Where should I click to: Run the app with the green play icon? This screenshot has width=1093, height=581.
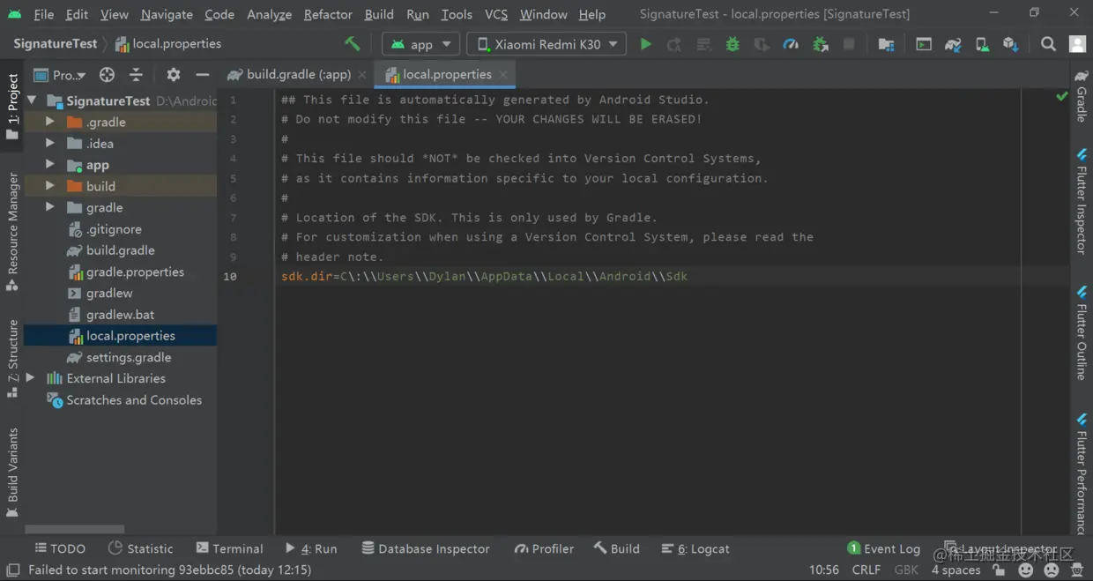tap(645, 44)
